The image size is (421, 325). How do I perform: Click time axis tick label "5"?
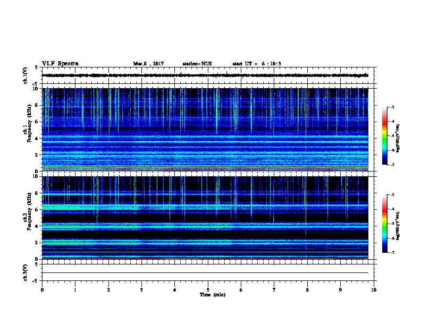point(208,290)
